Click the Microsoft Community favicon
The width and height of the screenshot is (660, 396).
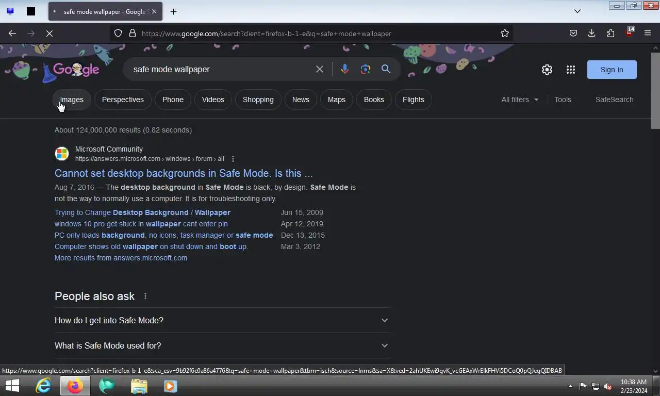click(62, 154)
